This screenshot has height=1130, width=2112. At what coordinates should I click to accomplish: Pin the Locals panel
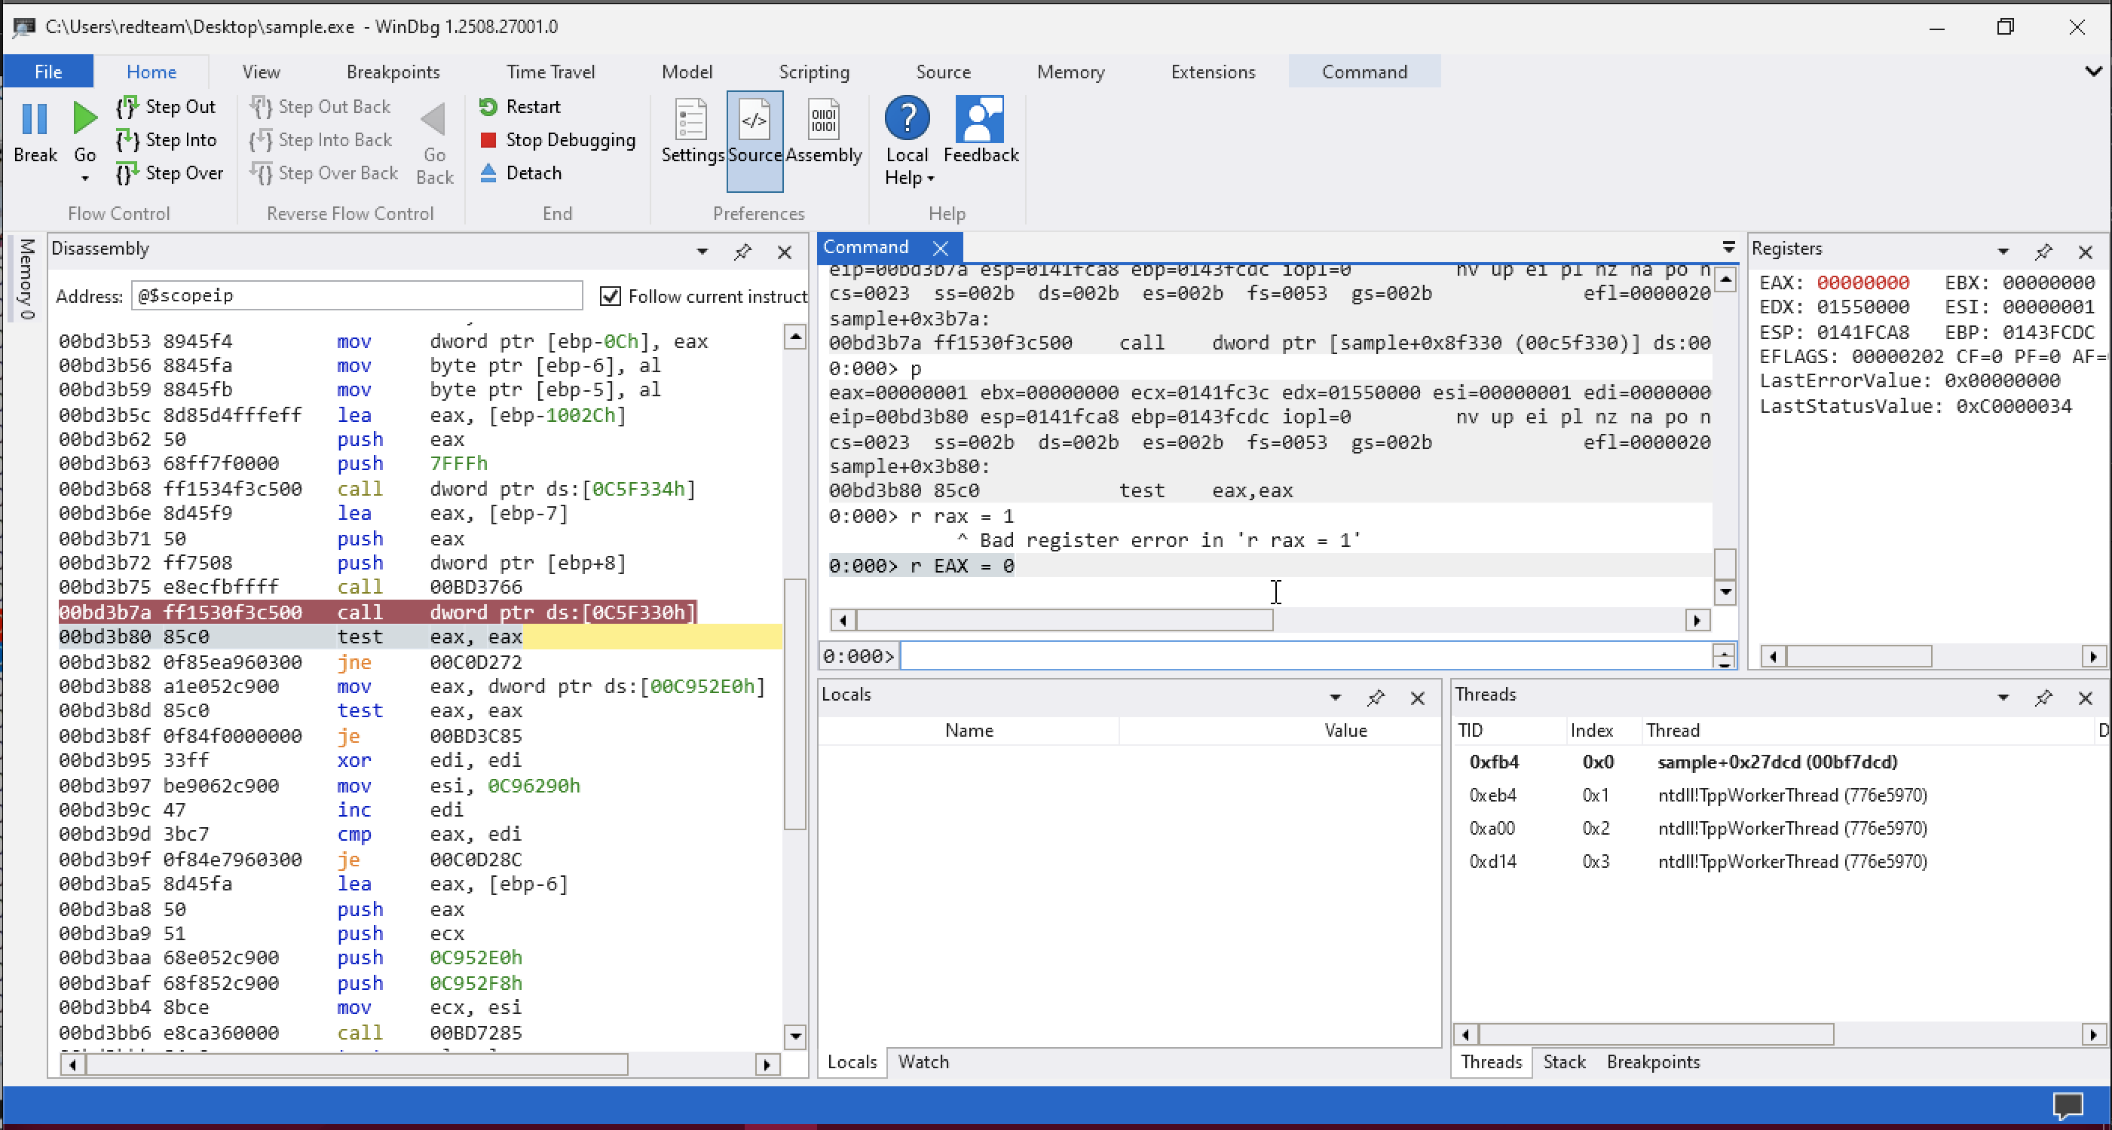pos(1375,698)
